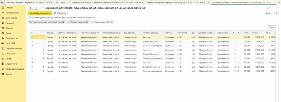Open the Операции section icon
281x102 pixels.
(2, 53)
